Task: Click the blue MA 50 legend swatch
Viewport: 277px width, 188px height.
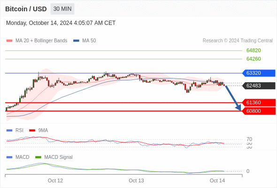Action: click(76, 41)
